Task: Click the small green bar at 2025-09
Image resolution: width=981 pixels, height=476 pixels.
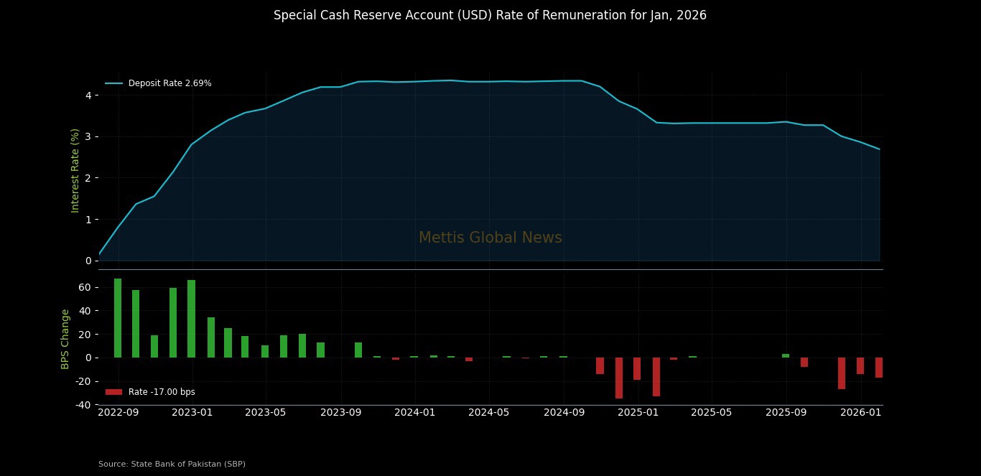Action: [x=786, y=356]
